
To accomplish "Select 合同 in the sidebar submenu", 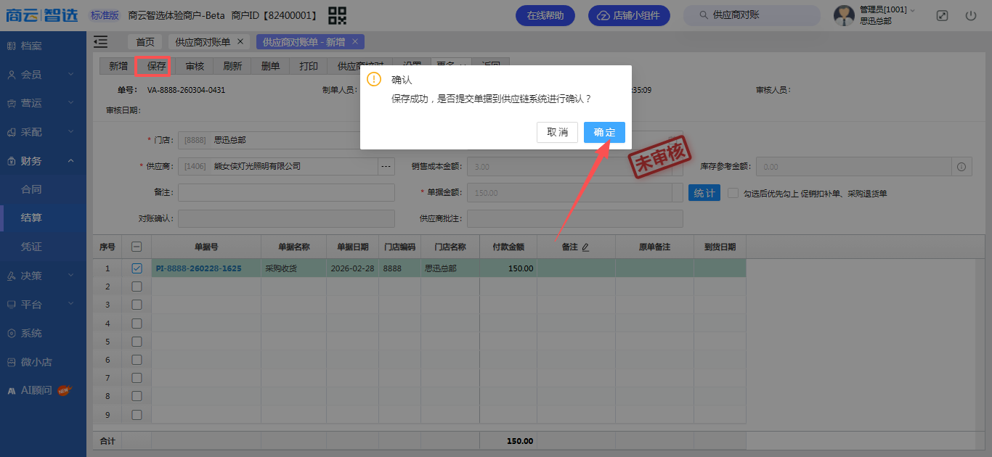I will [31, 189].
